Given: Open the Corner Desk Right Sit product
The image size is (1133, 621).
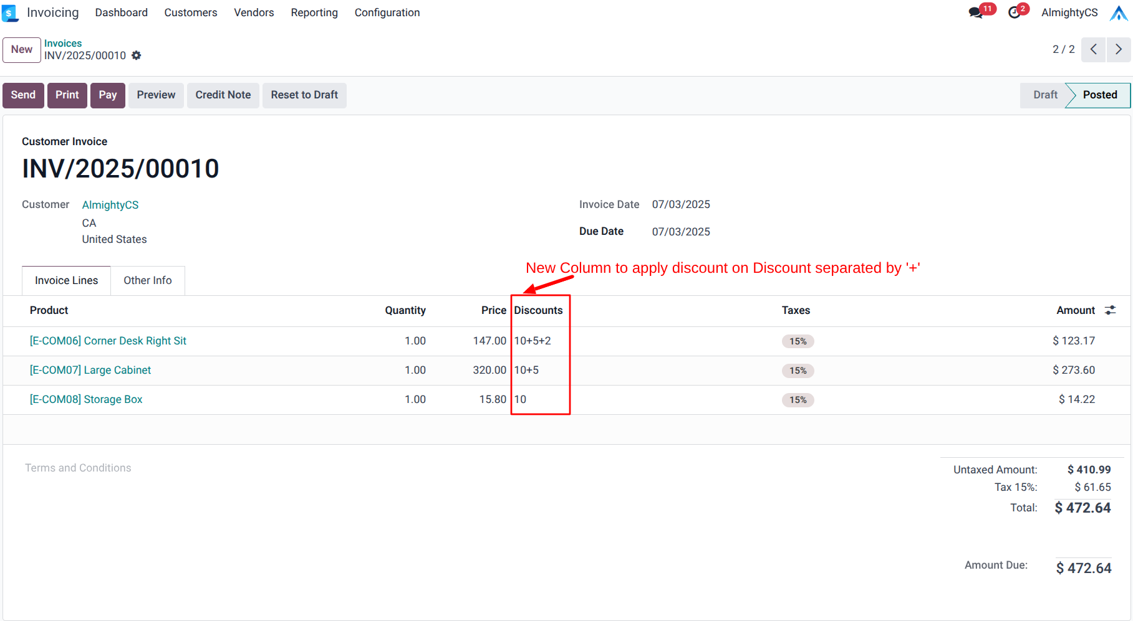Looking at the screenshot, I should pyautogui.click(x=108, y=341).
